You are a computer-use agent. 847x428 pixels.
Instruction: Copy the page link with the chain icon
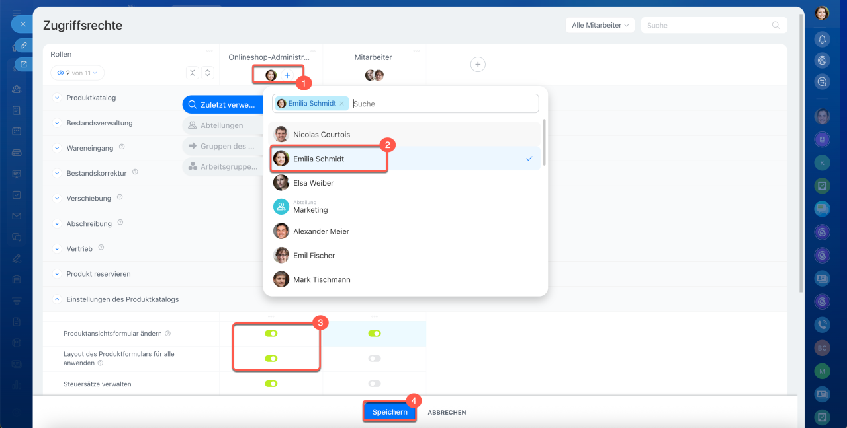point(23,45)
